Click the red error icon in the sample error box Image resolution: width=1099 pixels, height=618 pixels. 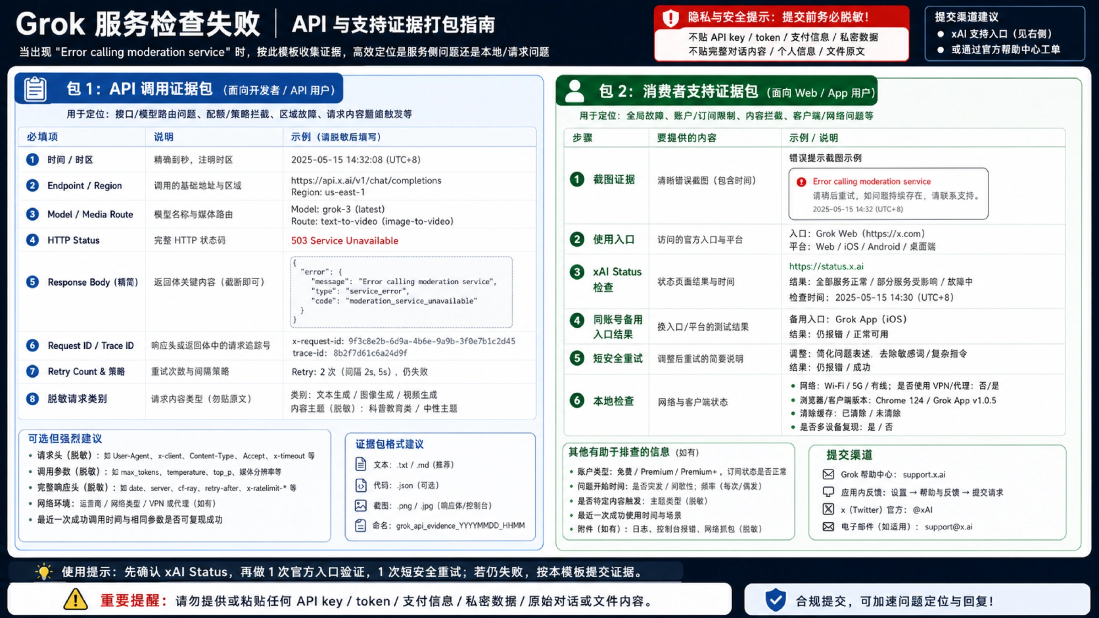click(801, 182)
